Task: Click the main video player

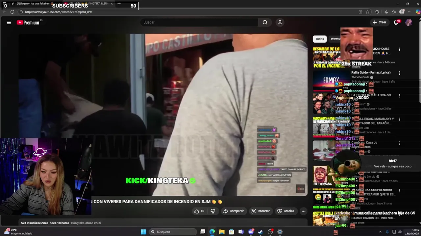Action: (163, 115)
